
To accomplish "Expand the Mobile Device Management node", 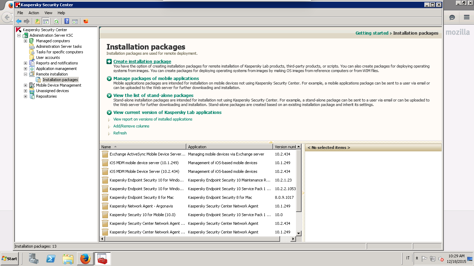I will (x=25, y=85).
